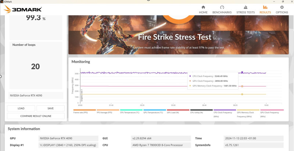This screenshot has width=294, height=151.
Task: Click the 99.3 % stability value
Action: [36, 18]
